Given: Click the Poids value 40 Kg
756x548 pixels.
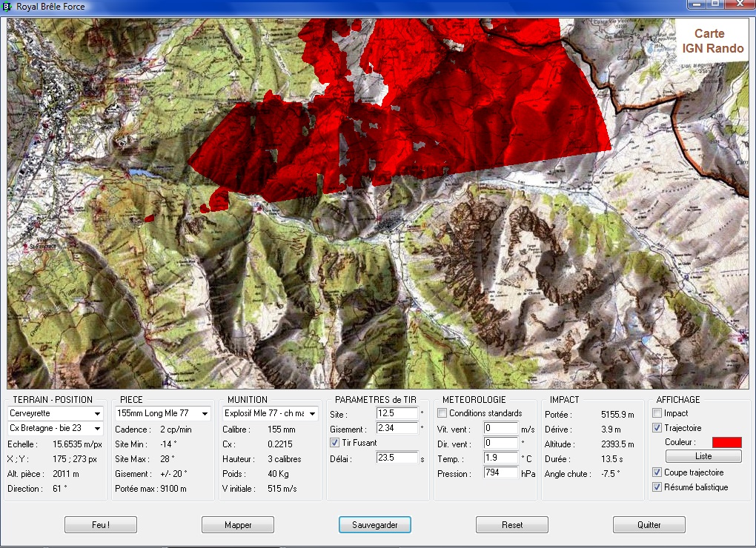Looking at the screenshot, I should (x=278, y=474).
